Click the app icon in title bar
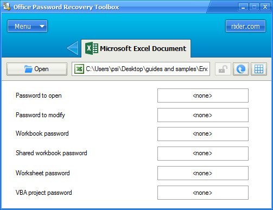The image size is (273, 210). pos(7,7)
